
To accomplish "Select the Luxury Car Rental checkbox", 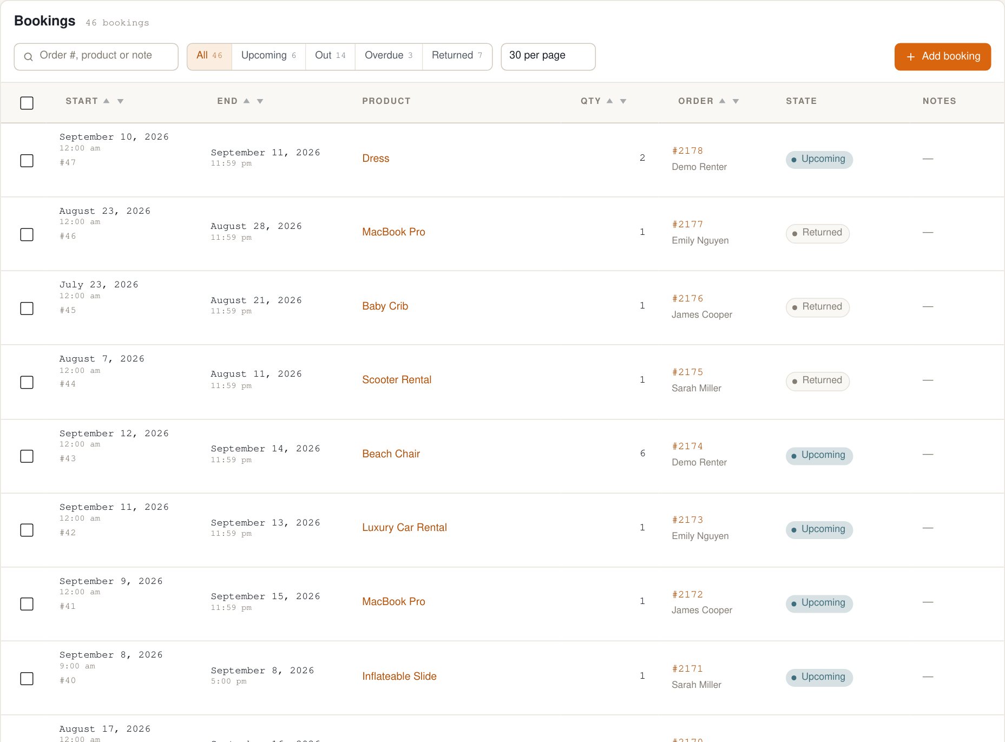I will [27, 530].
